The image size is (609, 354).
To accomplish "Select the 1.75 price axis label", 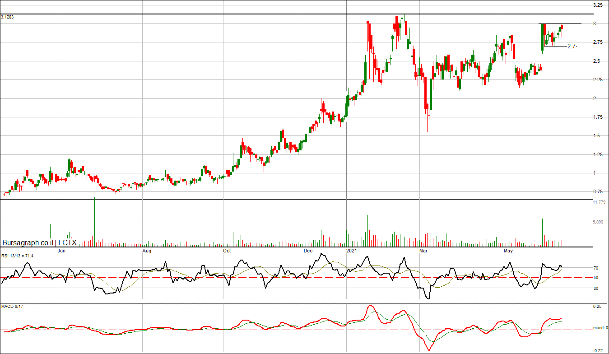I will (598, 117).
